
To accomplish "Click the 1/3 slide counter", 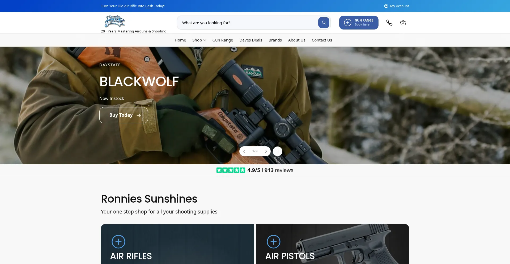I will click(x=255, y=151).
